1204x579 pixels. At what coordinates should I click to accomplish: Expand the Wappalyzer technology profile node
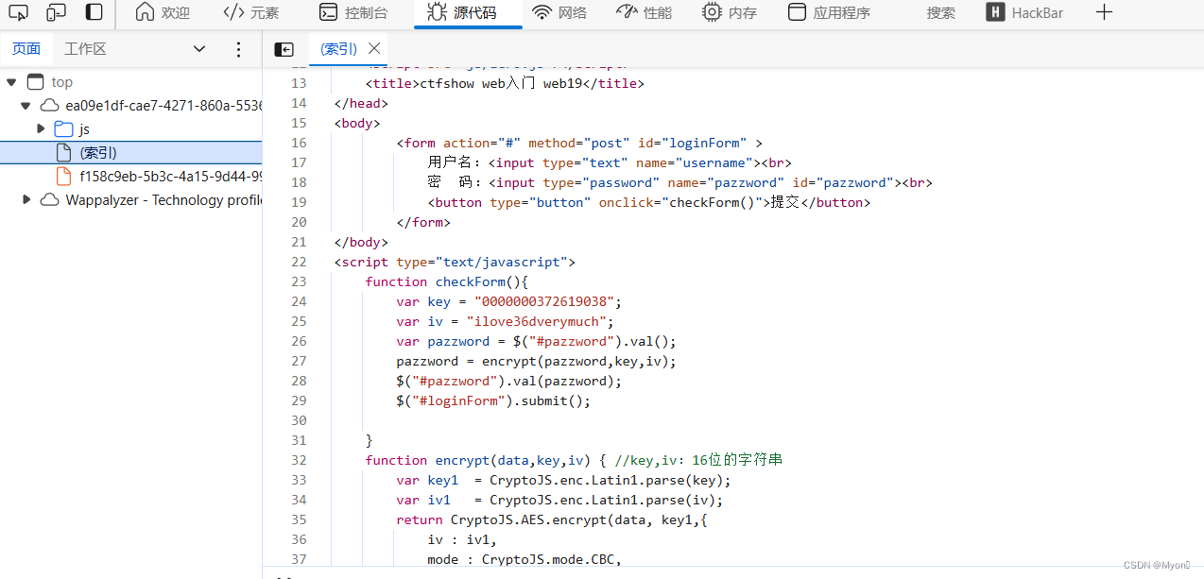(26, 199)
